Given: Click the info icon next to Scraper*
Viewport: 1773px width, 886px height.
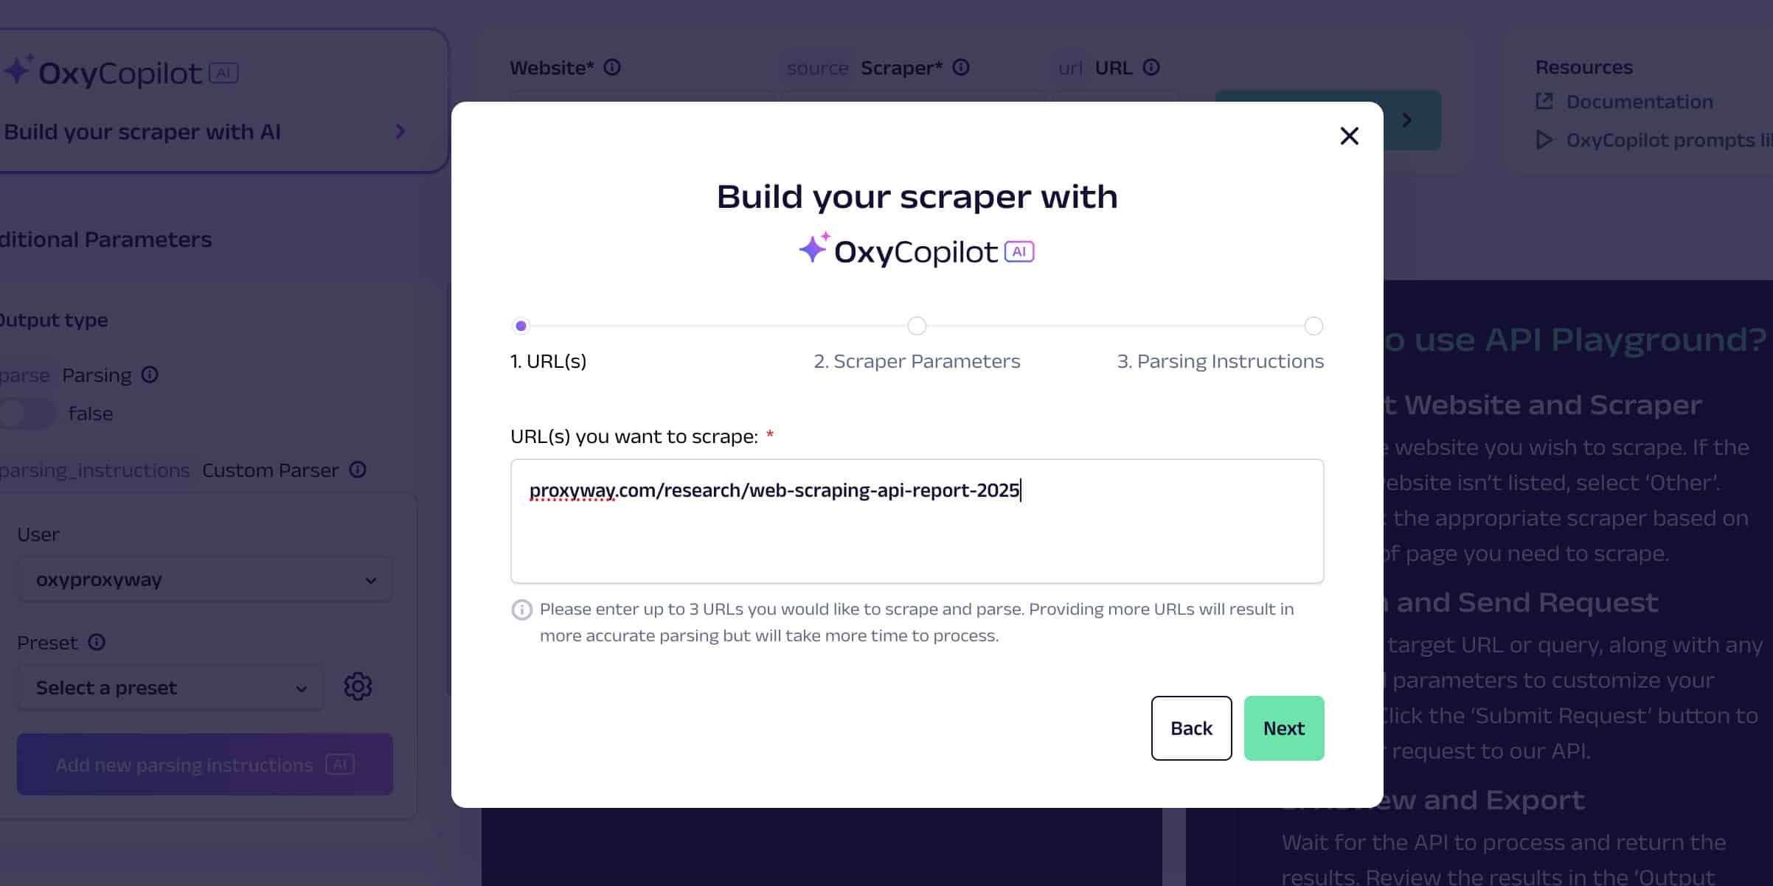Looking at the screenshot, I should pyautogui.click(x=960, y=67).
